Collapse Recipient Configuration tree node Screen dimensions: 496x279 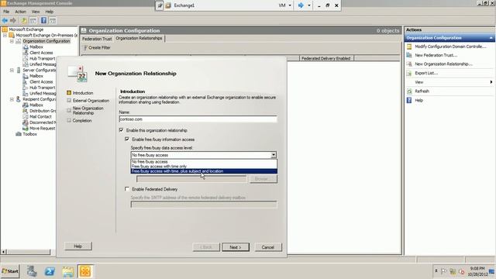(12, 99)
